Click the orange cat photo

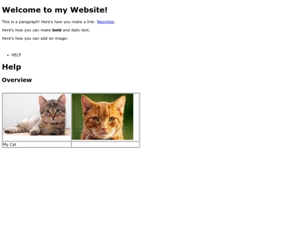103,117
